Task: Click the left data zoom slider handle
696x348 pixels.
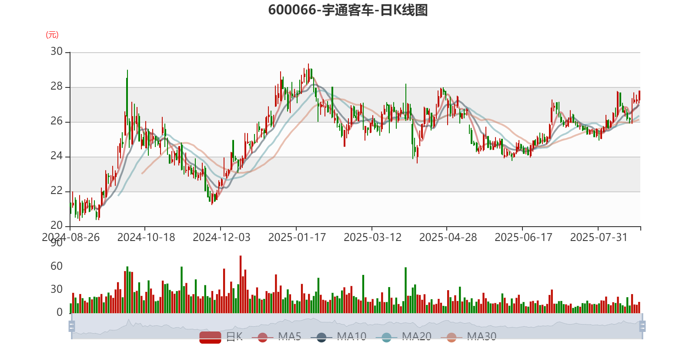Action: point(72,326)
